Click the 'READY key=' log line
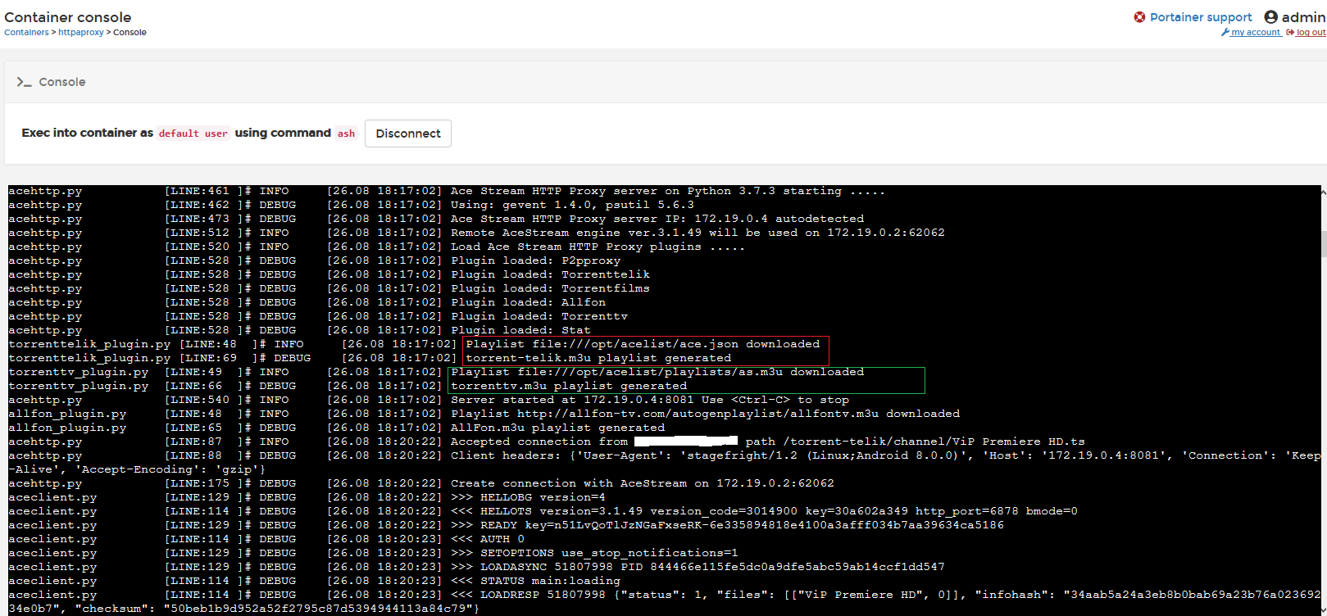The width and height of the screenshot is (1327, 616). click(x=727, y=525)
